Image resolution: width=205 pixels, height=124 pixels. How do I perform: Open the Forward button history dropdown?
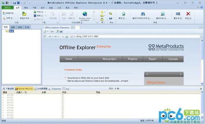(58, 37)
